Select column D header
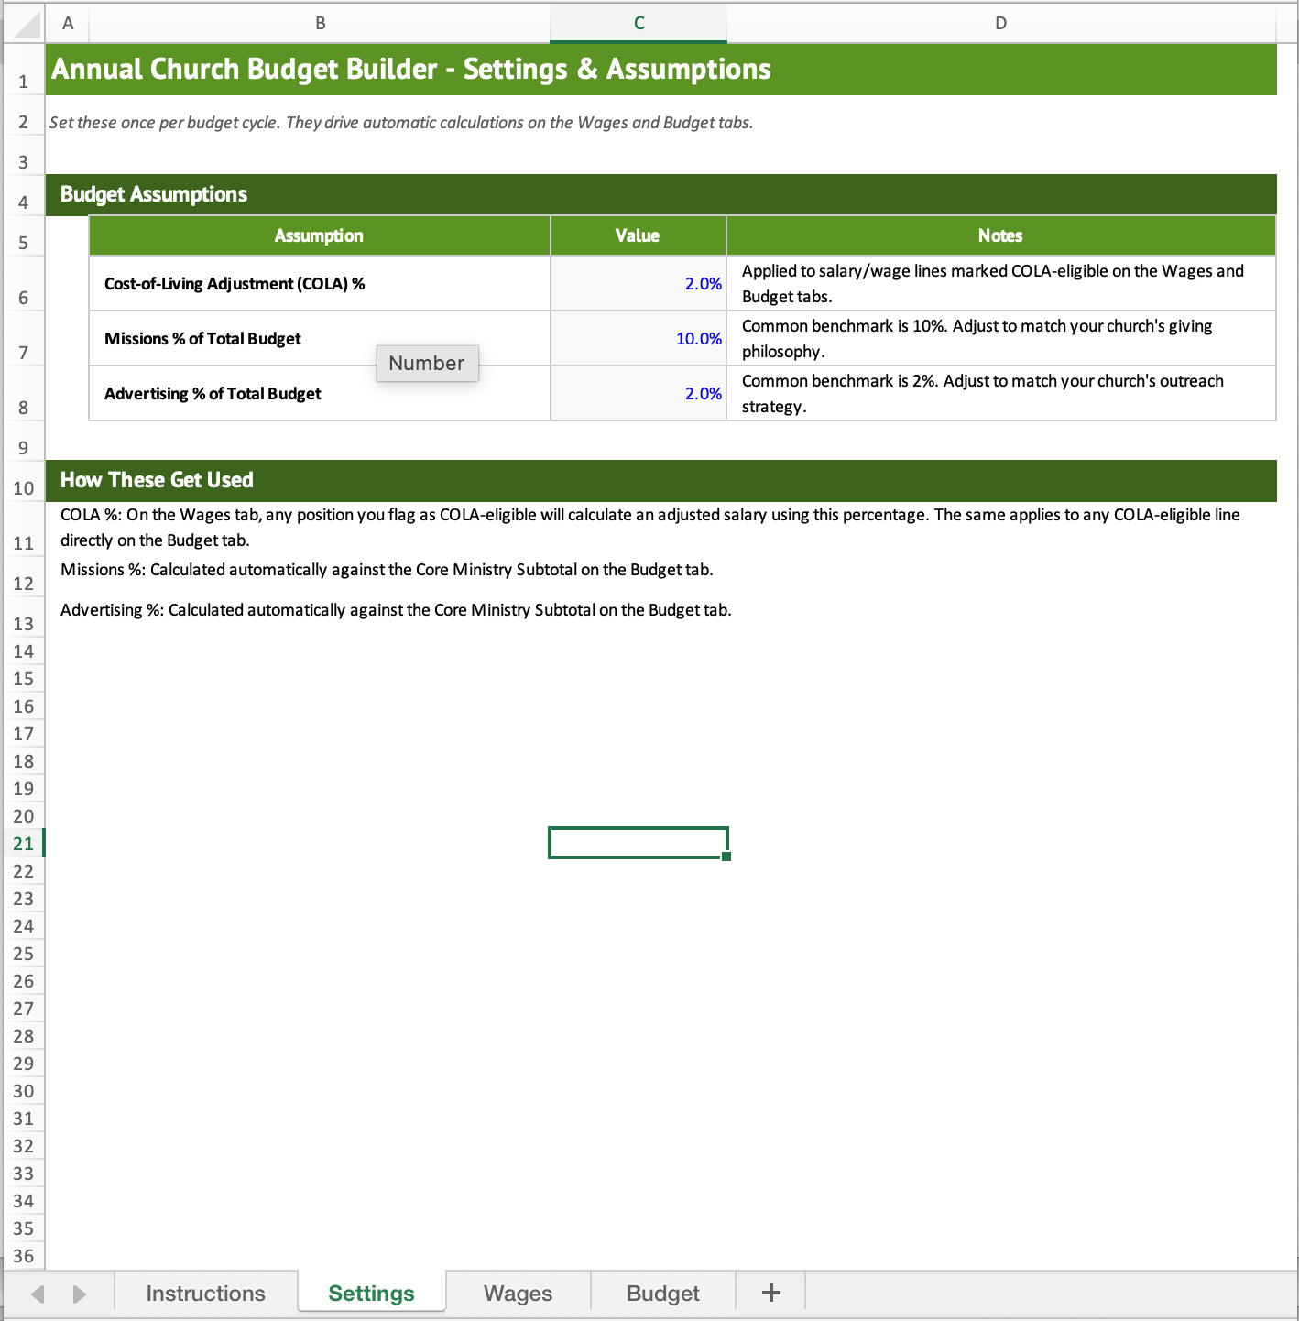Viewport: 1299px width, 1321px height. click(1000, 23)
